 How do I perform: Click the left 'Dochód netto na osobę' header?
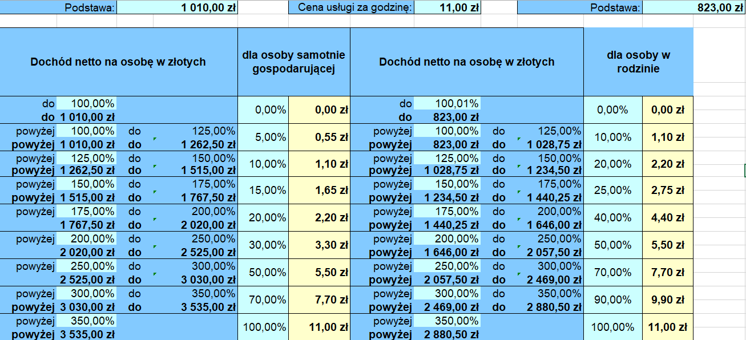coord(119,62)
